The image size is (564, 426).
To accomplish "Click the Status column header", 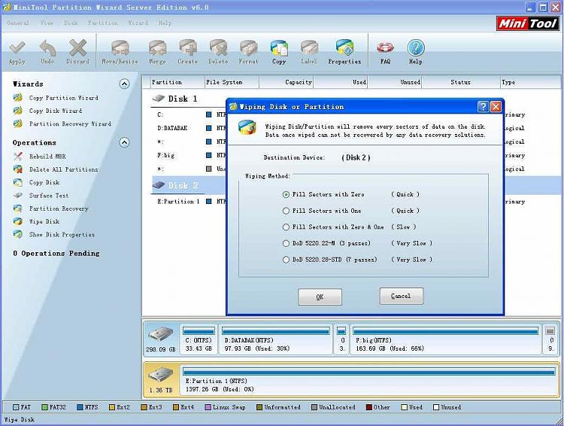I will pyautogui.click(x=460, y=82).
